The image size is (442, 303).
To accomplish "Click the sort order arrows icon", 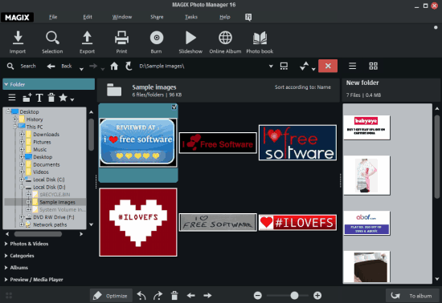I will [x=305, y=66].
